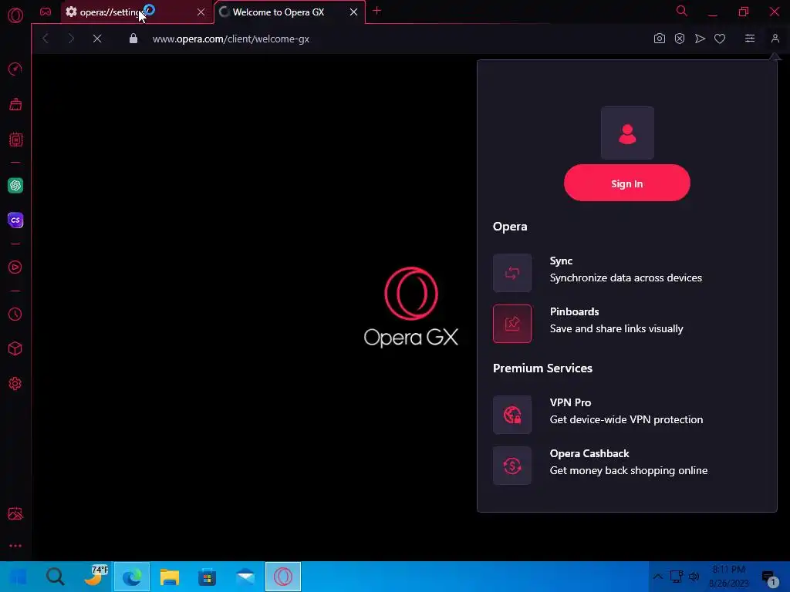Search open tabs magnifier icon

682,11
